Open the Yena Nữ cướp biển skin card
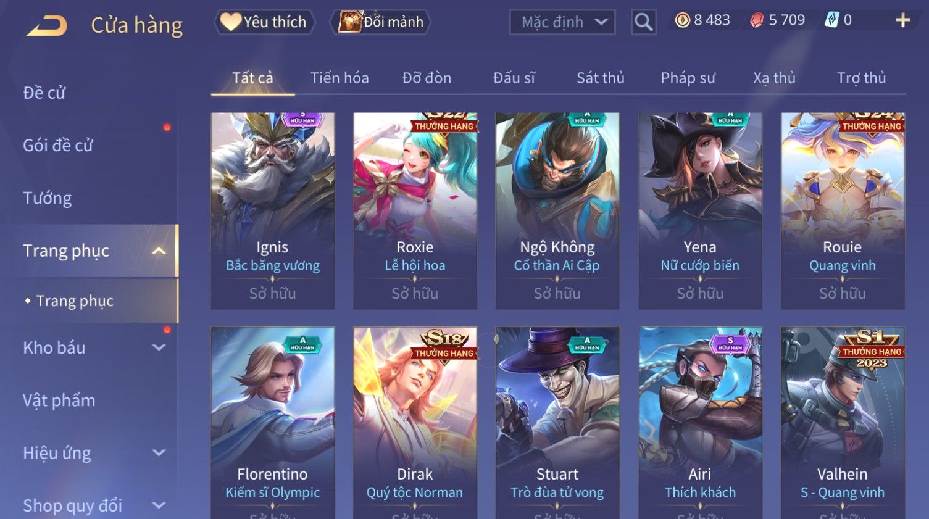 coord(700,210)
